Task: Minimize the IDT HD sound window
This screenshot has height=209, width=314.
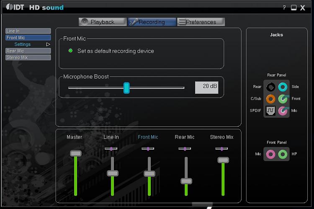Action: click(x=293, y=8)
